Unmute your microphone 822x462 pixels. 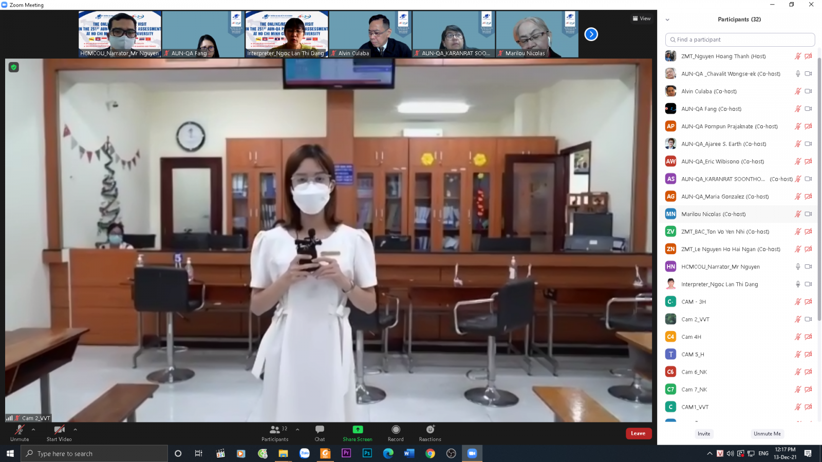pyautogui.click(x=20, y=430)
